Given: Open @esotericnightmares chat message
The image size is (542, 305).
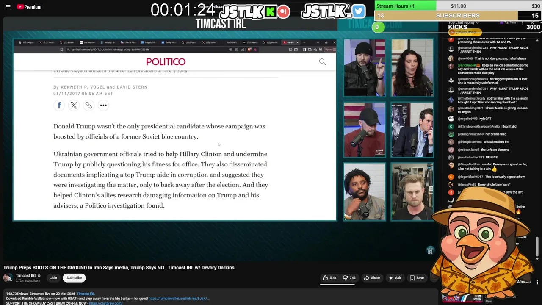Looking at the screenshot, I should pyautogui.click(x=492, y=81).
